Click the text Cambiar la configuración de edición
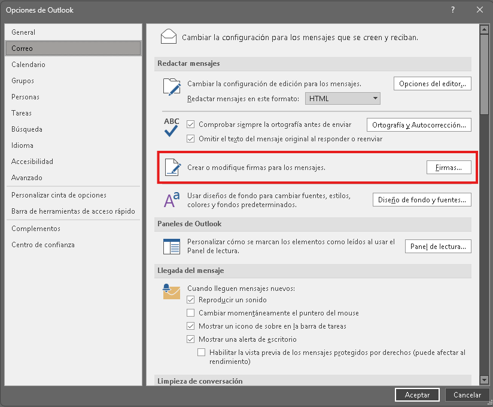493x407 pixels. pos(274,84)
